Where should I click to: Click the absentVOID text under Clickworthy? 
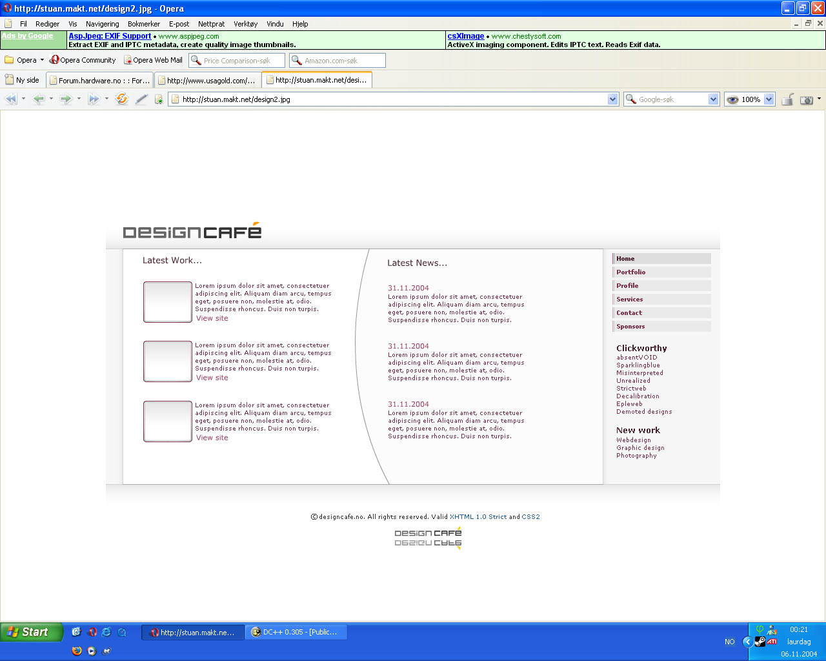pos(637,358)
